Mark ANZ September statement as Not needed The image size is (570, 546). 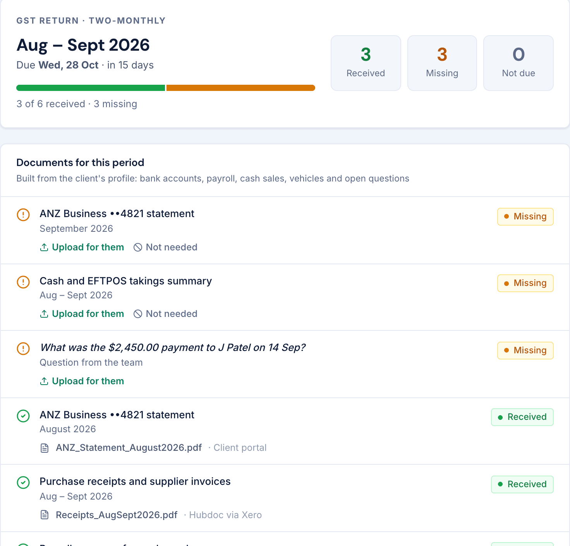pyautogui.click(x=165, y=247)
